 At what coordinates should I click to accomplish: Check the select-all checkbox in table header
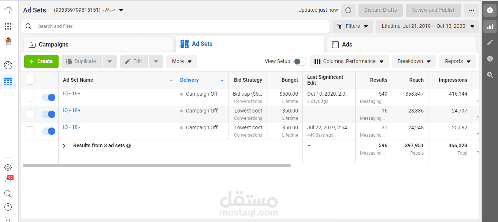click(x=30, y=80)
